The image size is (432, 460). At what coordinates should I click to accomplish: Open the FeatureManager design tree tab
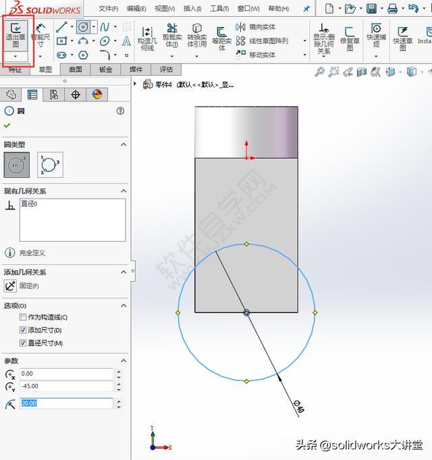pos(11,95)
